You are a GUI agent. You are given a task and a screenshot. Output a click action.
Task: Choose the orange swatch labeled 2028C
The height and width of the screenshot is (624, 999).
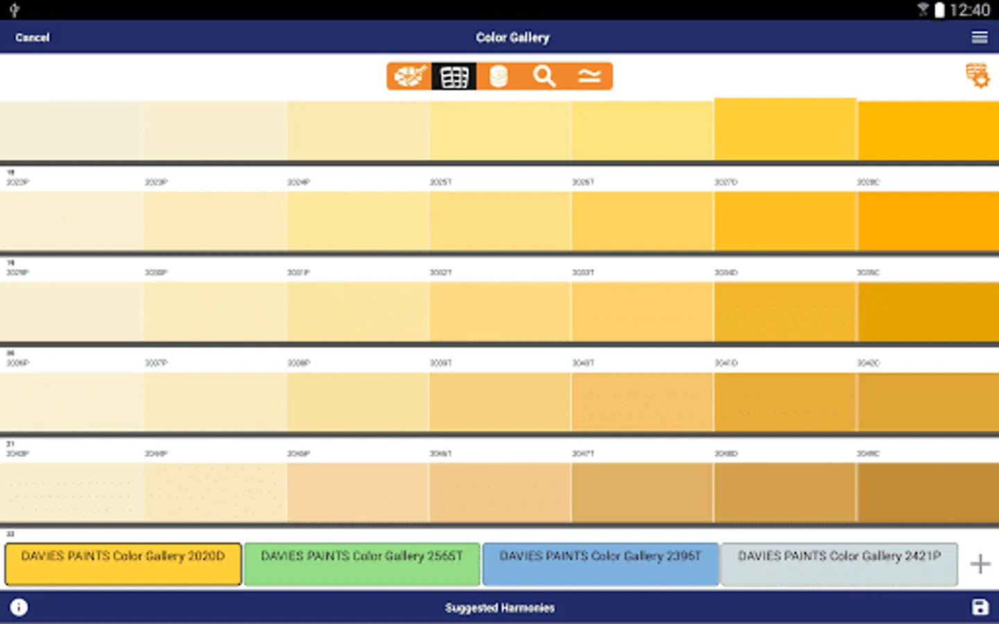(x=928, y=221)
